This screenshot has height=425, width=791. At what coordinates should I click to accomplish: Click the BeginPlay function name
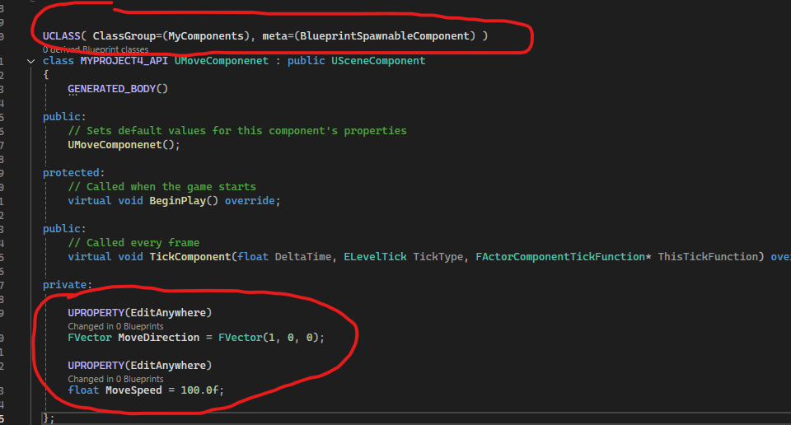180,201
